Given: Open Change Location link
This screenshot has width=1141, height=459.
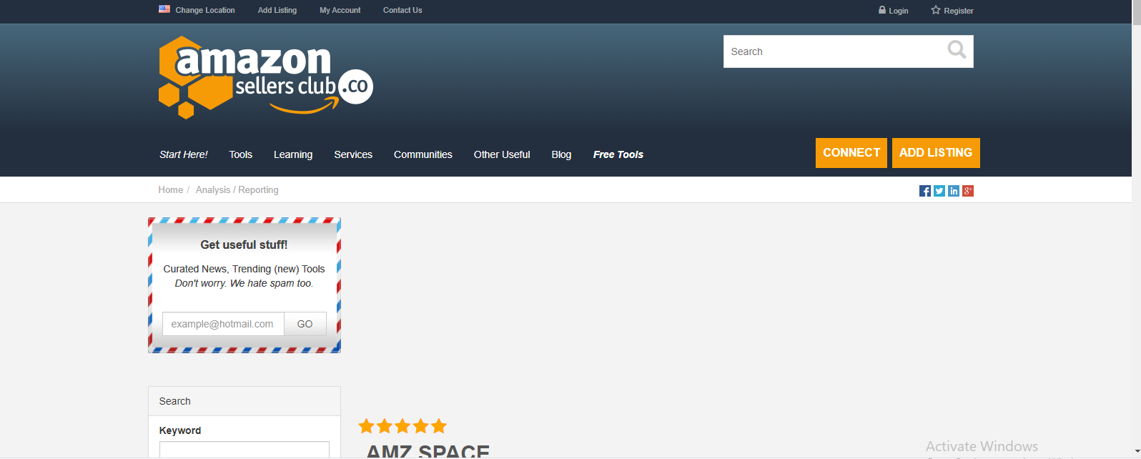Looking at the screenshot, I should click(204, 10).
